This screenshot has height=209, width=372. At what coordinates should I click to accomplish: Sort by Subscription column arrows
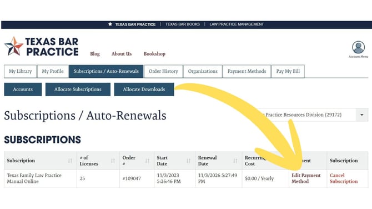pyautogui.click(x=70, y=161)
